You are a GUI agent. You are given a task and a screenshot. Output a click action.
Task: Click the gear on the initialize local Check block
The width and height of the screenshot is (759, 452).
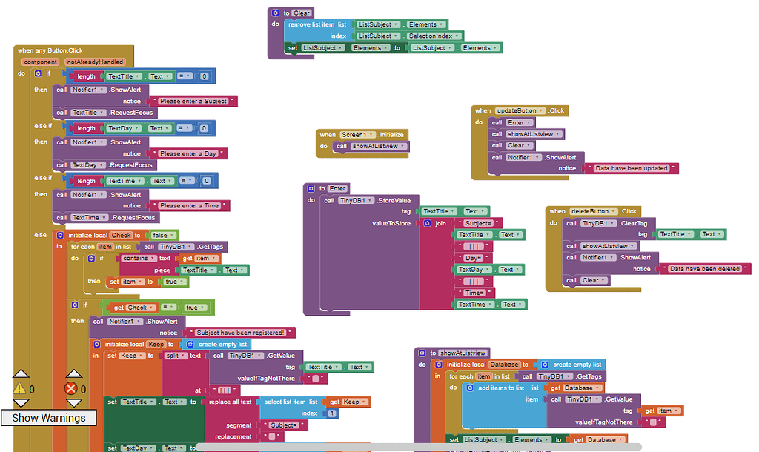60,235
